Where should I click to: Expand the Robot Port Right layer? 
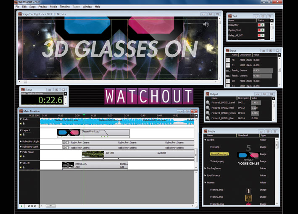click(x=21, y=141)
